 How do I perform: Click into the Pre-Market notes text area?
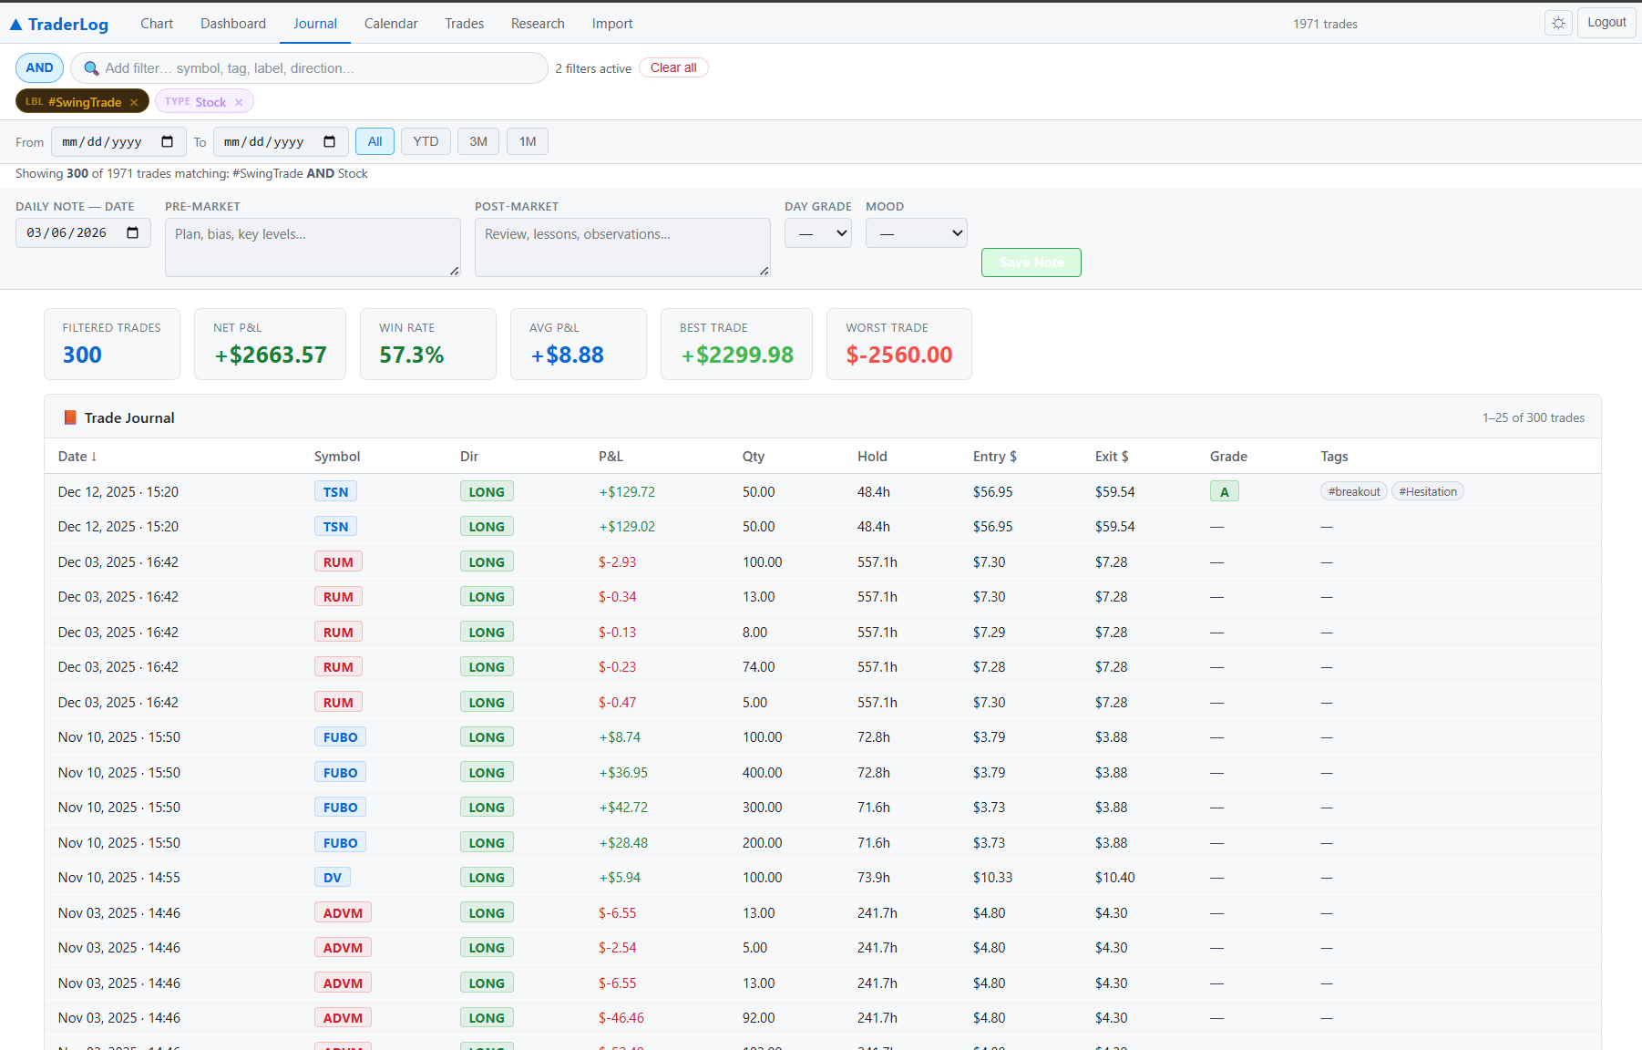pyautogui.click(x=313, y=247)
